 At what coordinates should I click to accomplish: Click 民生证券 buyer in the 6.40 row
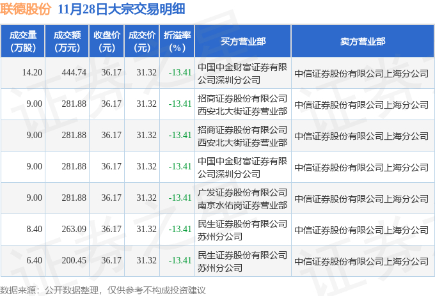[242, 261]
